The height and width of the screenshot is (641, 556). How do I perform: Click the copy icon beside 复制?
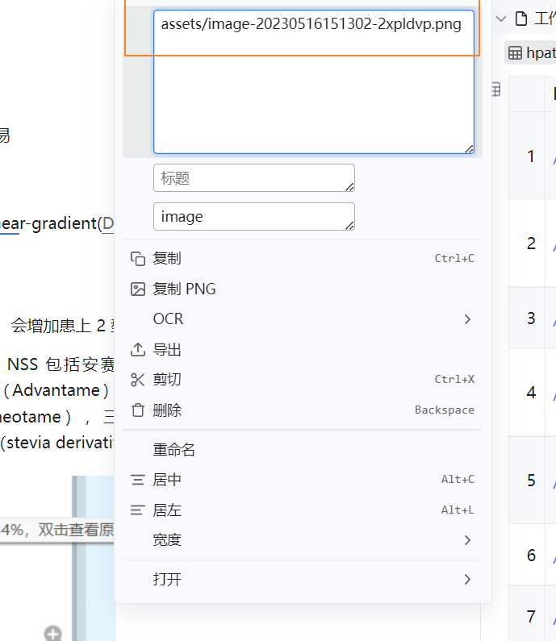(138, 258)
